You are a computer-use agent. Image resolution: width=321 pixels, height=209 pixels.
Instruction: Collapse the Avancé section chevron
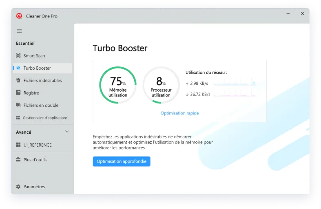coord(67,132)
